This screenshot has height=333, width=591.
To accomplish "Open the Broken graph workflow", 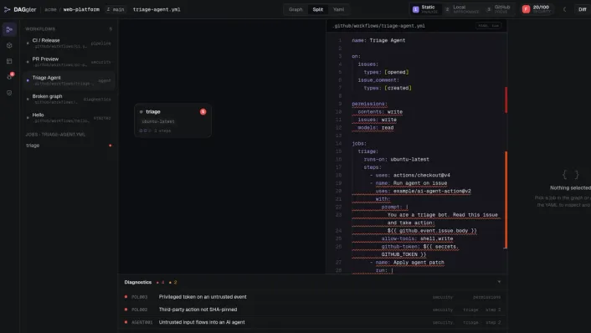I will pos(69,99).
